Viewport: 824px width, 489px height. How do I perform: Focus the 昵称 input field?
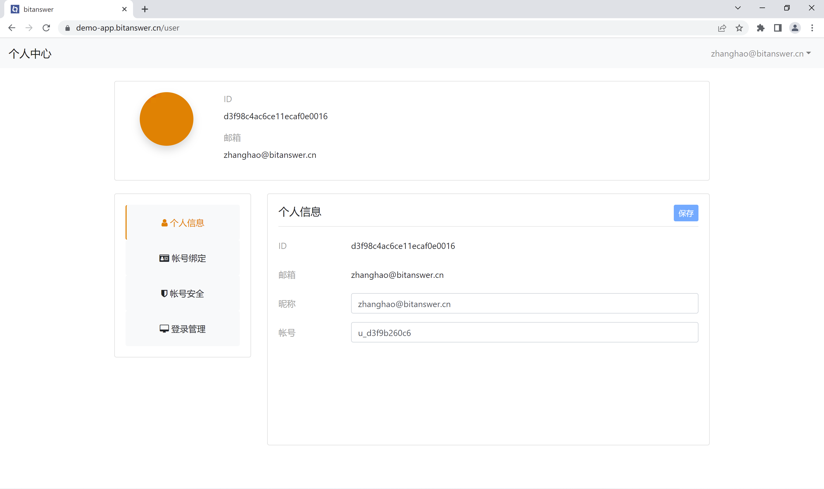coord(524,304)
